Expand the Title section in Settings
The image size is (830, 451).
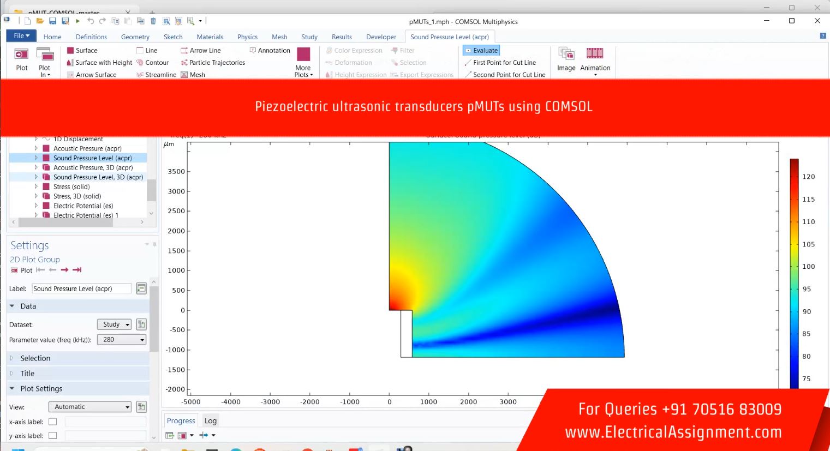point(27,374)
